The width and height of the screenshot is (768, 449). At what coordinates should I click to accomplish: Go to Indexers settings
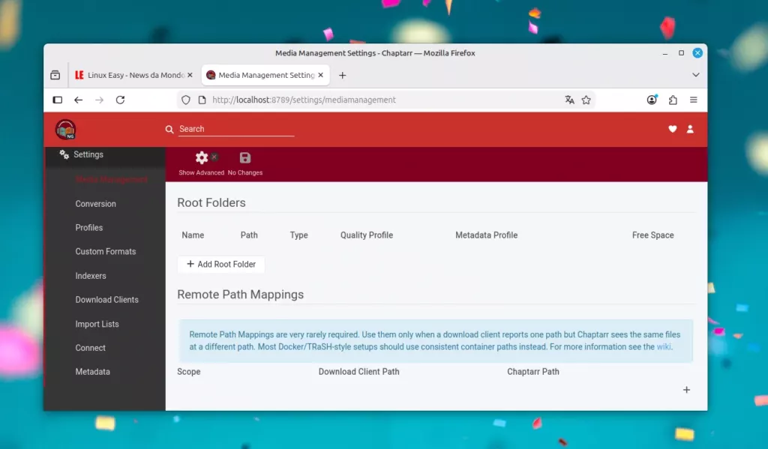click(91, 276)
